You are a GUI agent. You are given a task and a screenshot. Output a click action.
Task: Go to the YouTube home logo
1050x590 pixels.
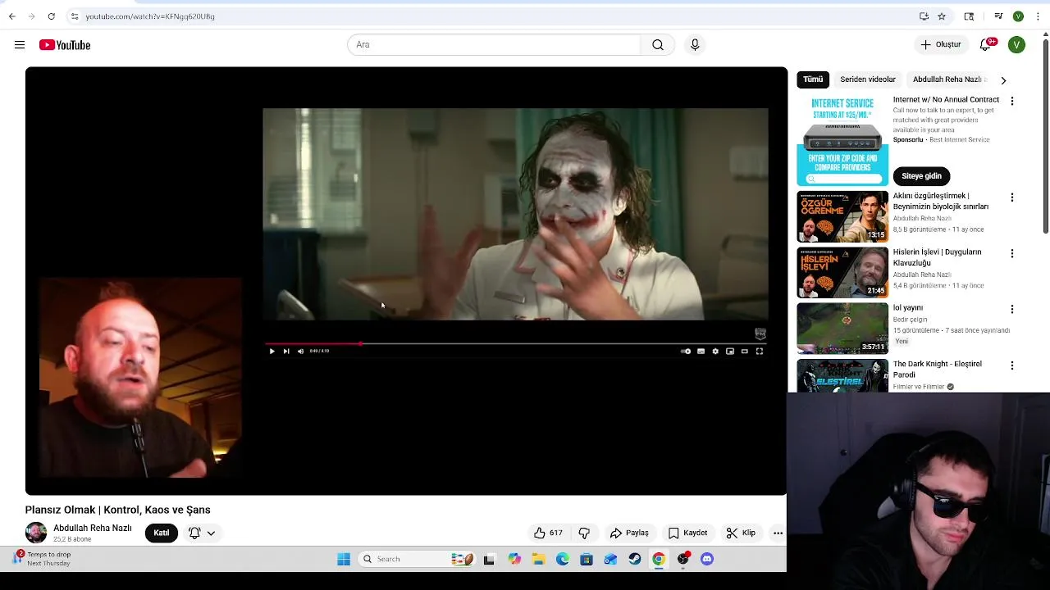(65, 45)
